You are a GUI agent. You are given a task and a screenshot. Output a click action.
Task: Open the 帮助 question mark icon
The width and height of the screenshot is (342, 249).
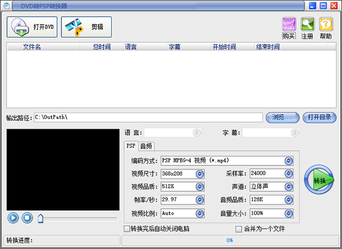coord(326,24)
